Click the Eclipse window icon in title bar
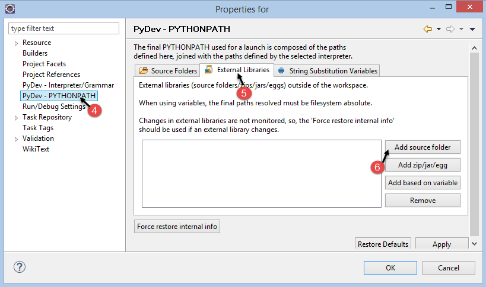 9,9
